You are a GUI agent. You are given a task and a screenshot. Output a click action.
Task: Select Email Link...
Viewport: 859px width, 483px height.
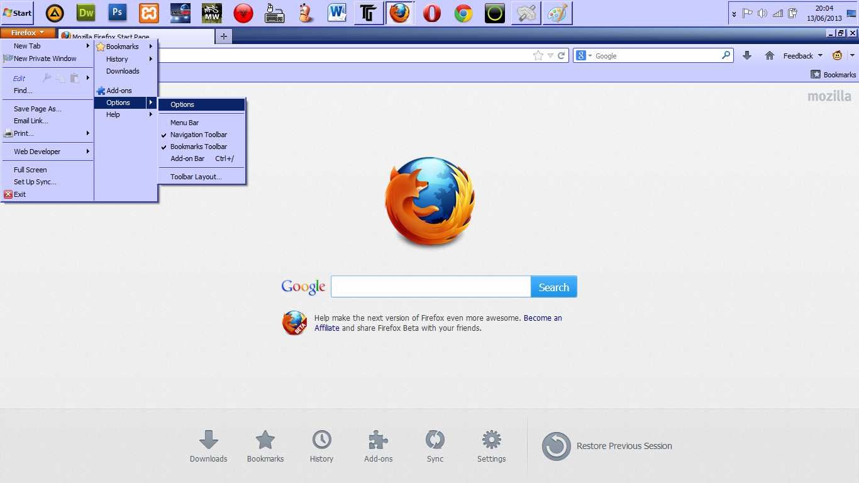[x=47, y=121]
